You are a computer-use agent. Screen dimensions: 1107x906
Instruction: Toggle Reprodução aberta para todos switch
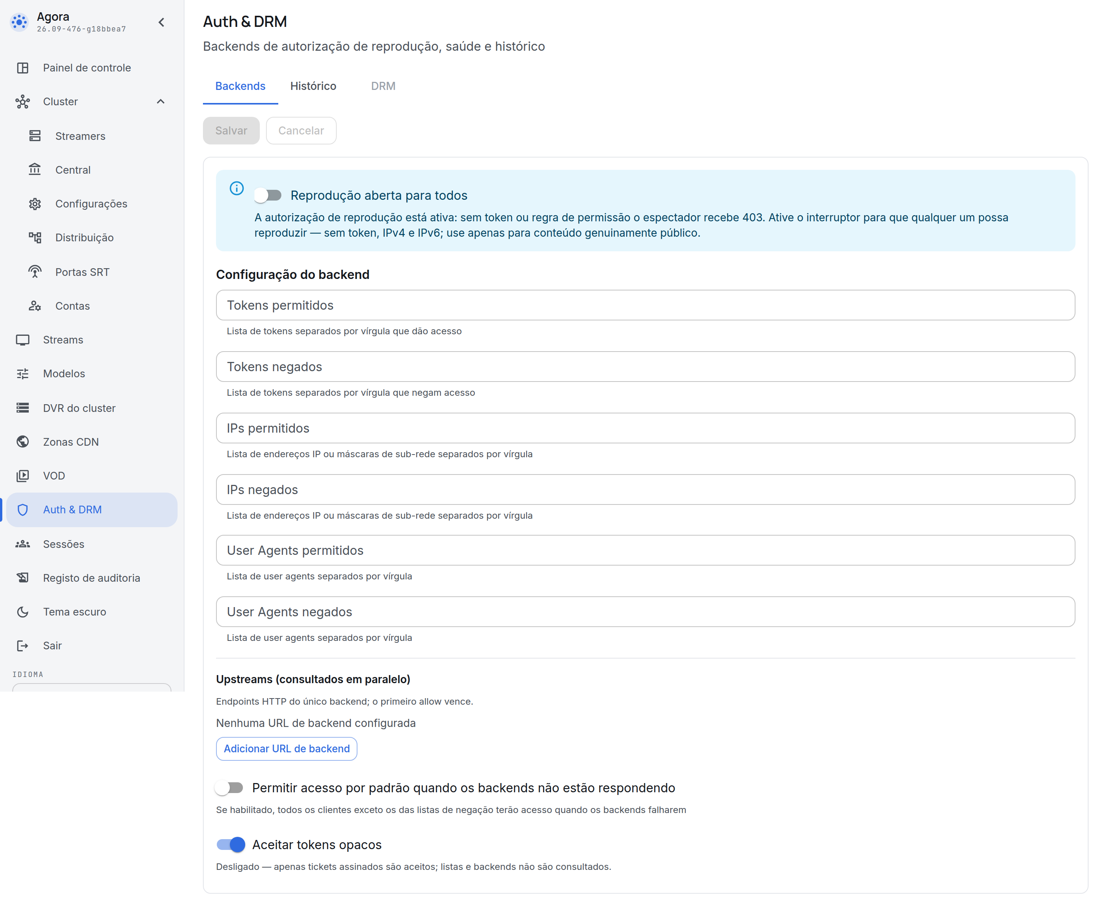(x=268, y=196)
